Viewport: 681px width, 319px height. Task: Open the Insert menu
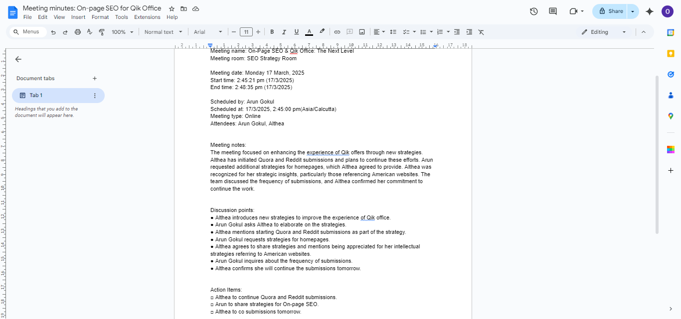click(x=78, y=17)
